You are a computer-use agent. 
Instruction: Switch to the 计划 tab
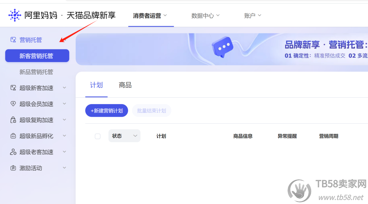coord(96,85)
